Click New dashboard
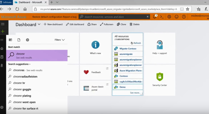 tap(53, 24)
